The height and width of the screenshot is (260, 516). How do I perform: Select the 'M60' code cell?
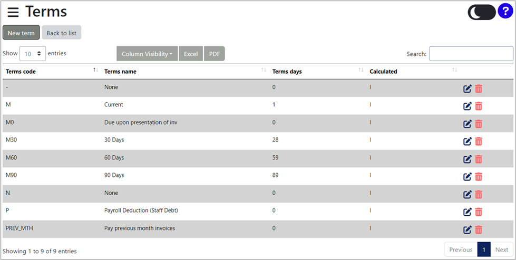11,157
